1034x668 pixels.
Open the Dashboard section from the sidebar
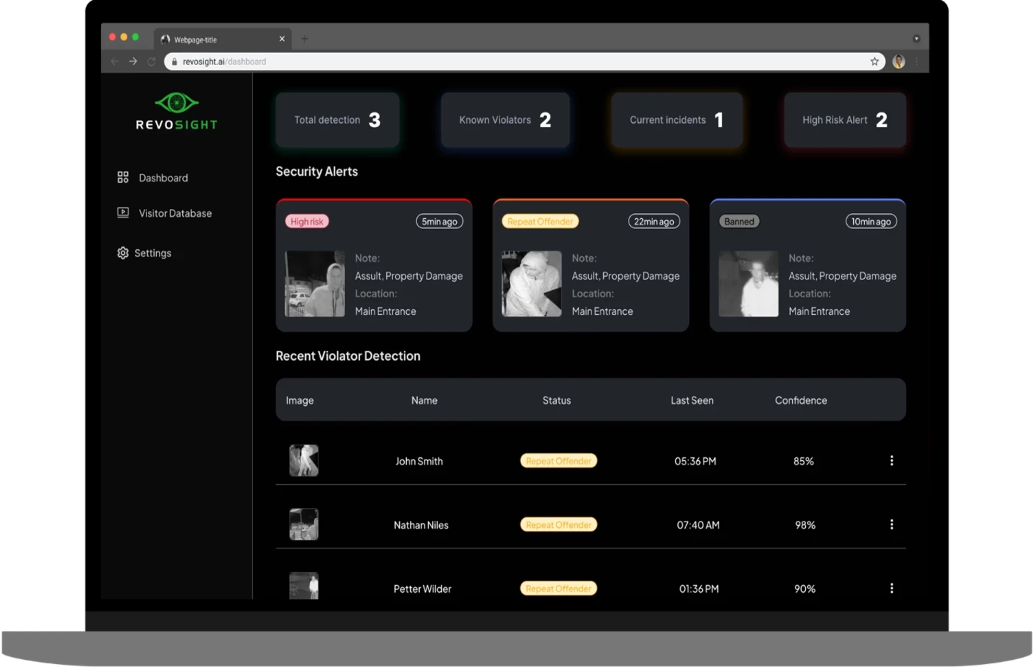click(x=163, y=177)
